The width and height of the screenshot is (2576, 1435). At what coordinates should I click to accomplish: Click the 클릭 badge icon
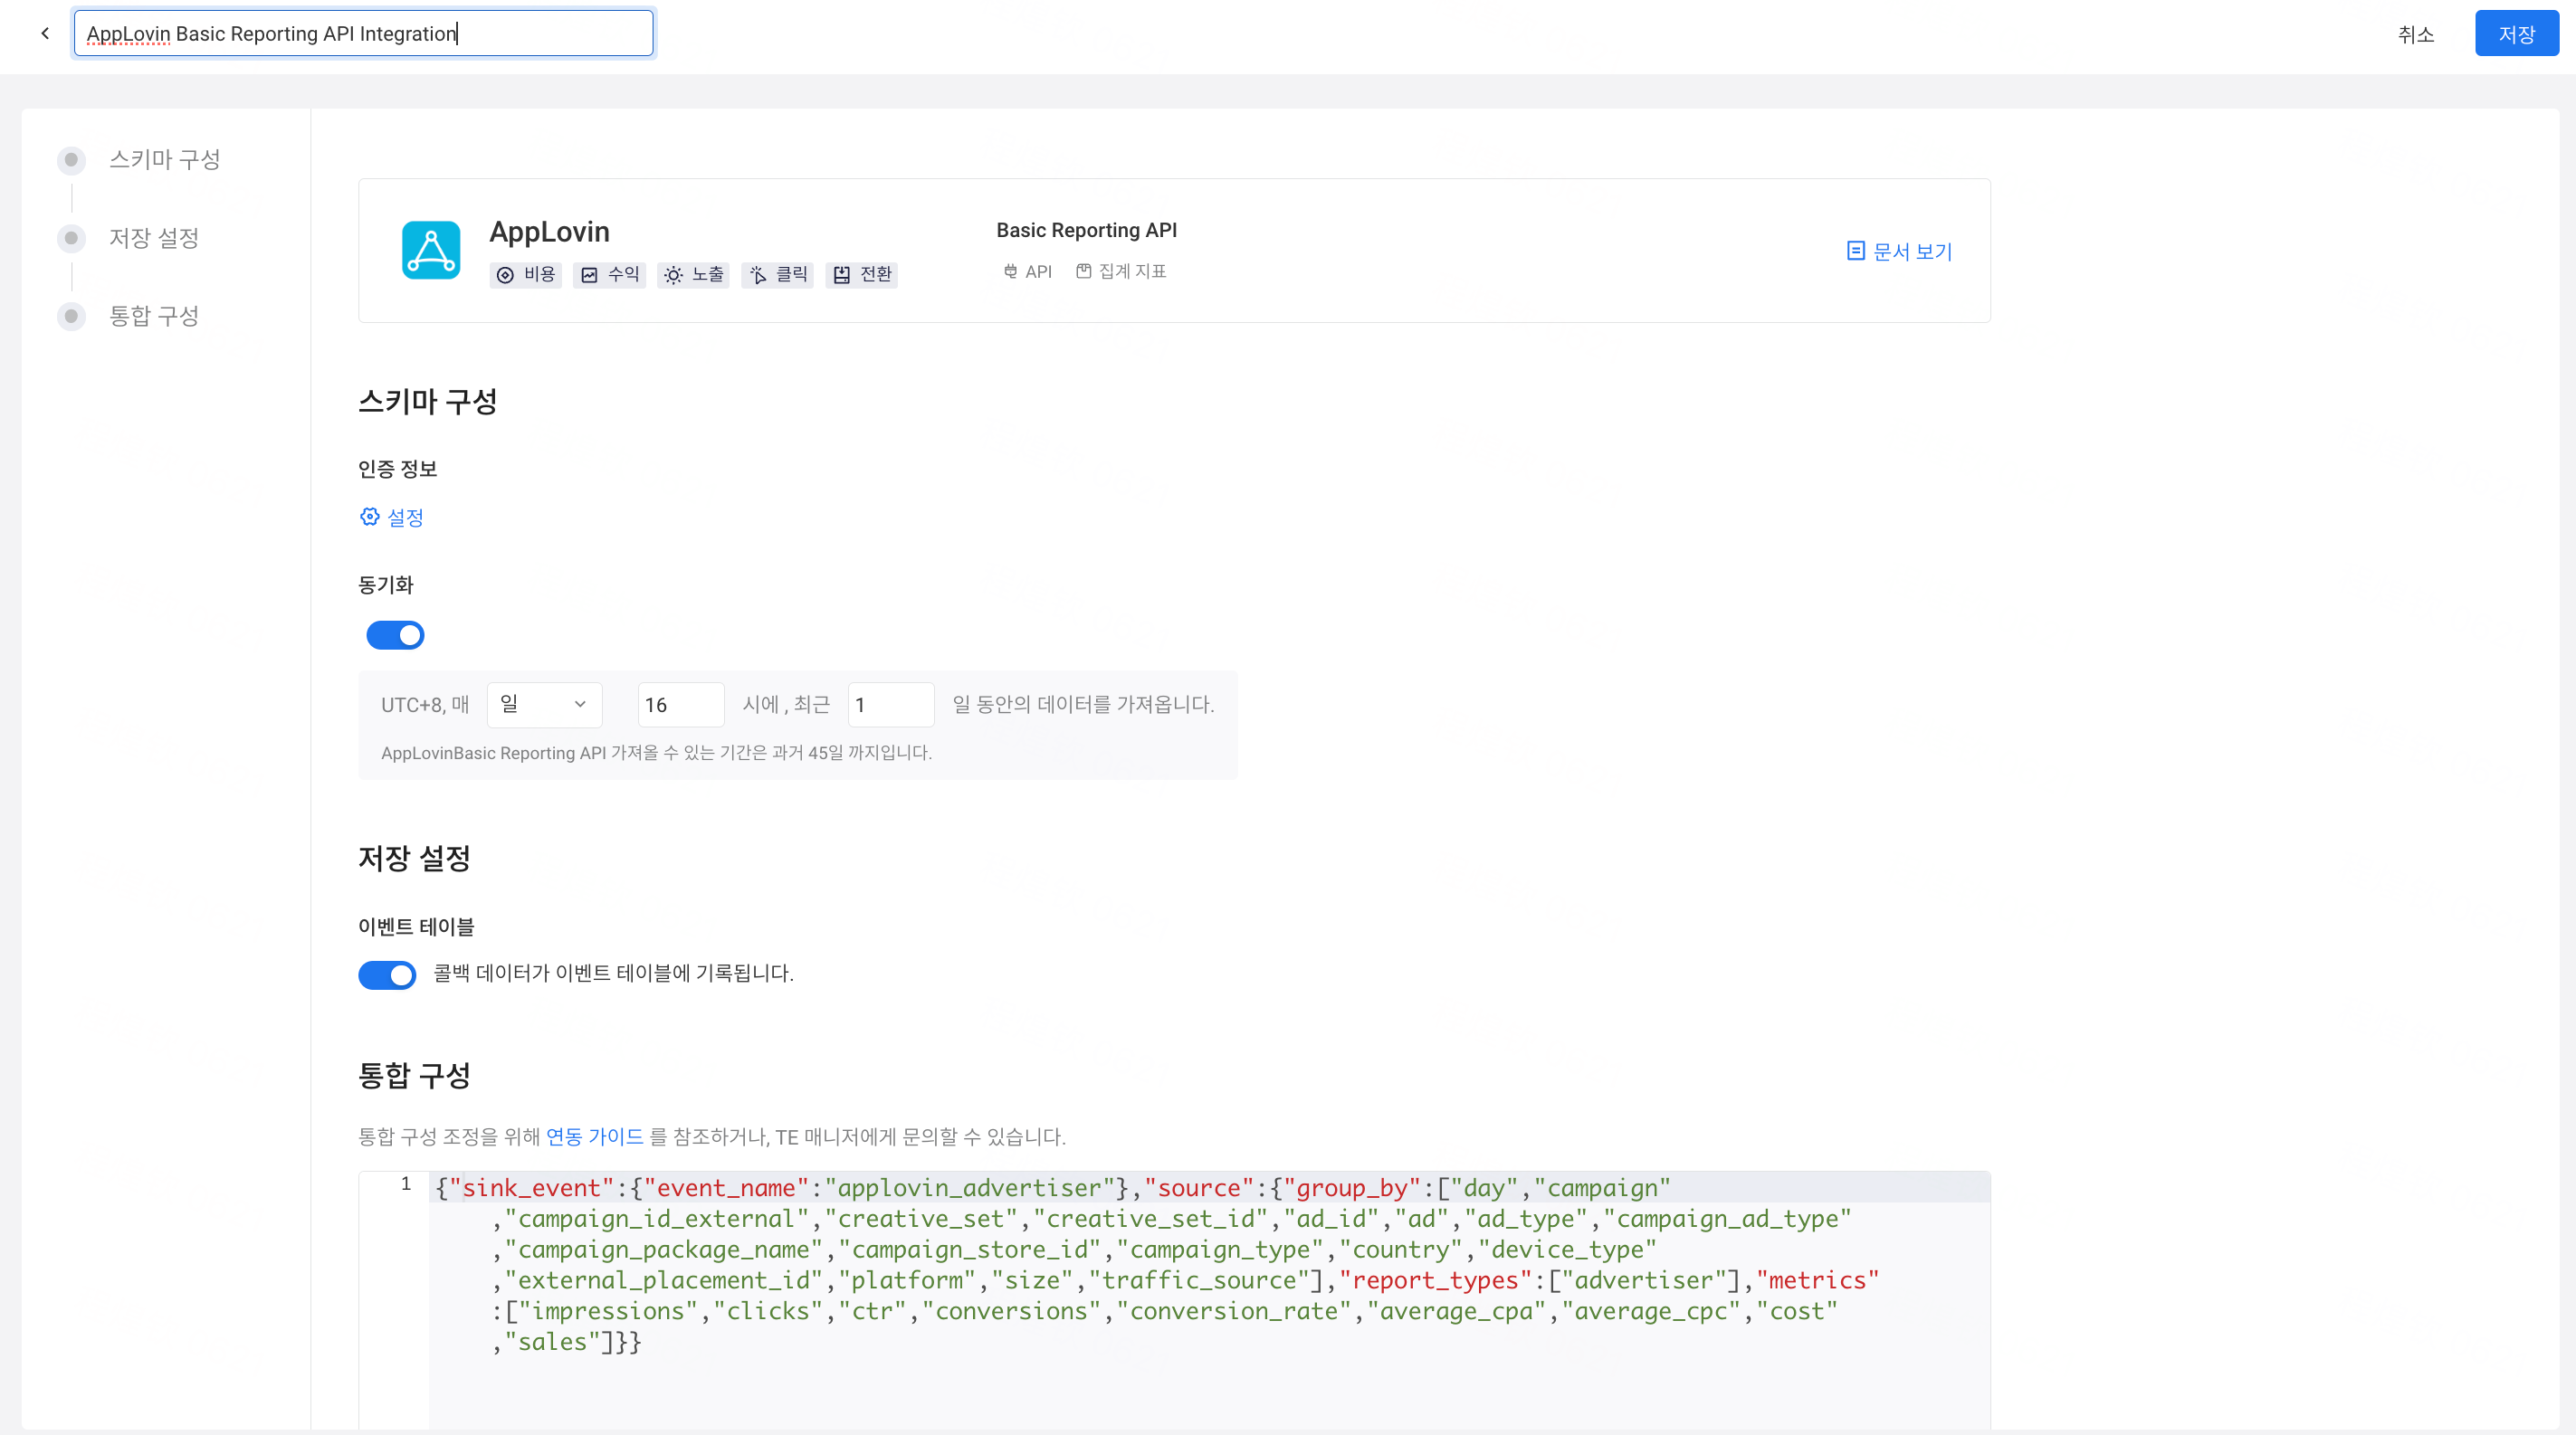click(759, 275)
